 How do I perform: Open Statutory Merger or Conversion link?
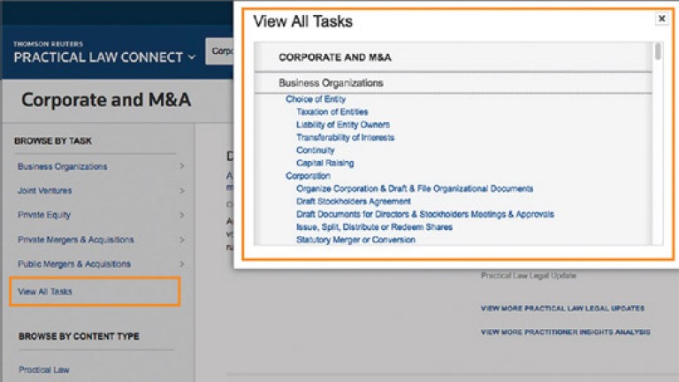[355, 240]
